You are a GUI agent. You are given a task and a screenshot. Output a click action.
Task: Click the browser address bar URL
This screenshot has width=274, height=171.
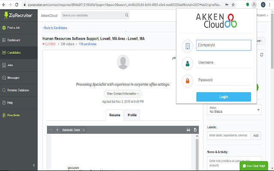pyautogui.click(x=125, y=5)
